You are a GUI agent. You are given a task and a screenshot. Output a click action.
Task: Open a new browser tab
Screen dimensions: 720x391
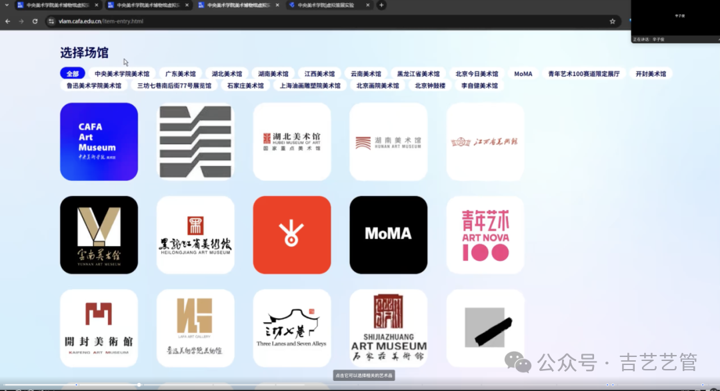[381, 5]
